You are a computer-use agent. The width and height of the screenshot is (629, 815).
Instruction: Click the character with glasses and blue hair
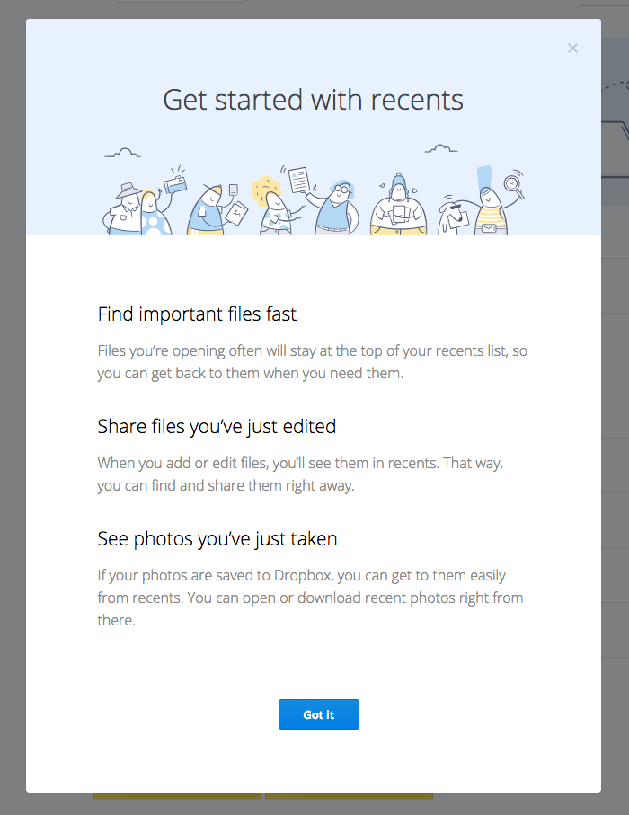(337, 208)
